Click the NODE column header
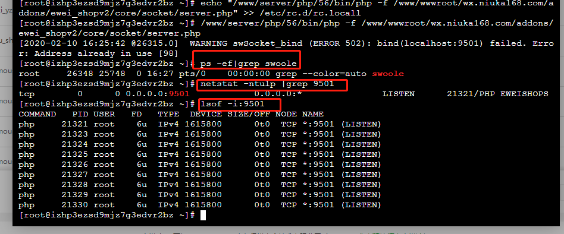 click(x=286, y=114)
